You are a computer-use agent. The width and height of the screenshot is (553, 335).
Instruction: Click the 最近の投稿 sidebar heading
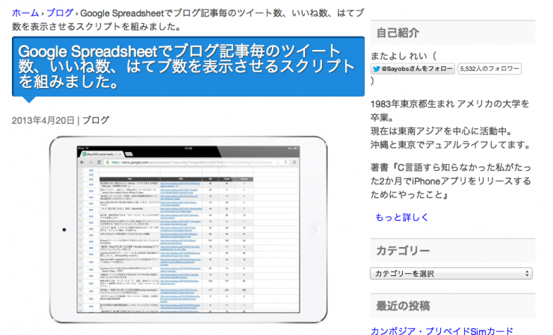pyautogui.click(x=403, y=306)
